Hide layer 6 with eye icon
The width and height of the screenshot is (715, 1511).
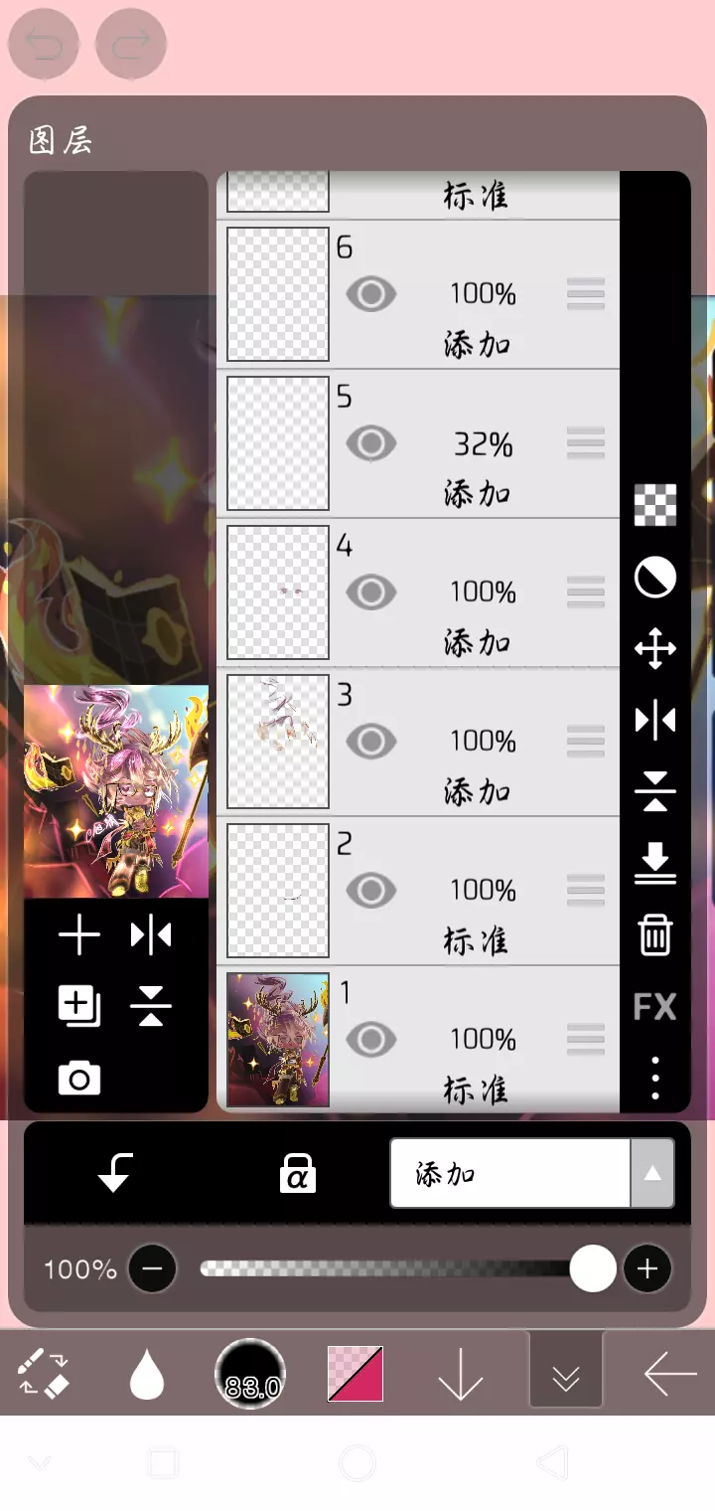point(371,294)
